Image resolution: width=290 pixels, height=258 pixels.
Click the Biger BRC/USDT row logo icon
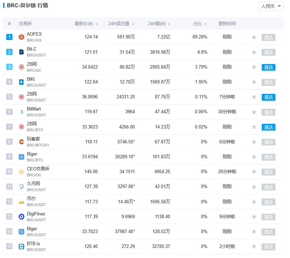pyautogui.click(x=21, y=231)
